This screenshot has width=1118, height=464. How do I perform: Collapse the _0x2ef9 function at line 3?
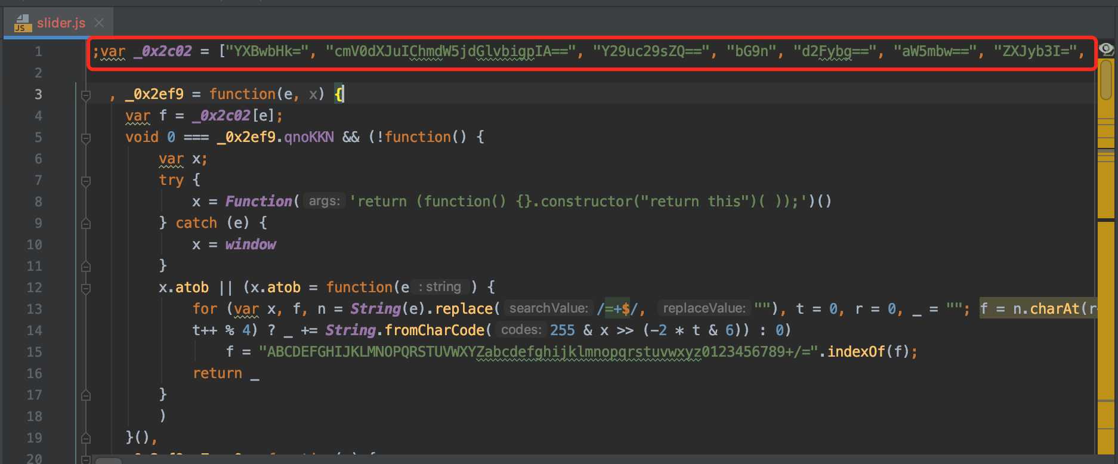(86, 94)
